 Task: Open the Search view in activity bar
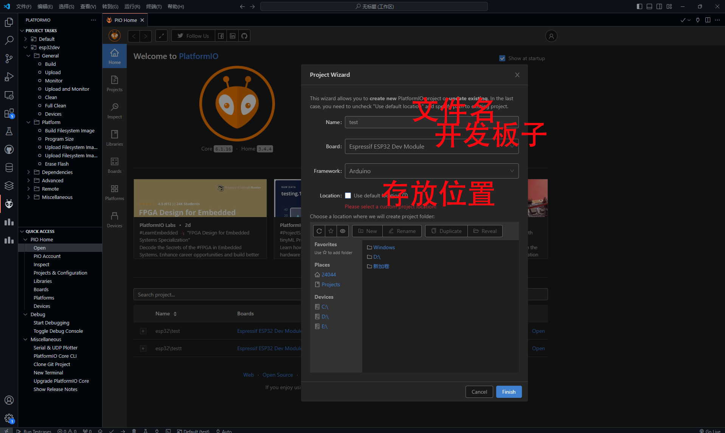coord(9,40)
